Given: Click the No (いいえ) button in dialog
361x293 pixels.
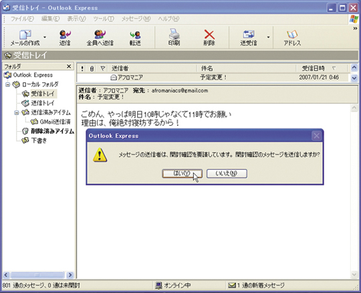Looking at the screenshot, I should [x=227, y=173].
